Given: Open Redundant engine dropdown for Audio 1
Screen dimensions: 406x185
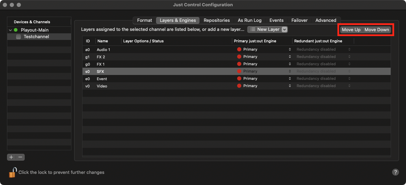Looking at the screenshot, I should [x=349, y=49].
